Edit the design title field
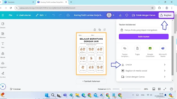This screenshot has width=177, height=99. pos(88,15)
